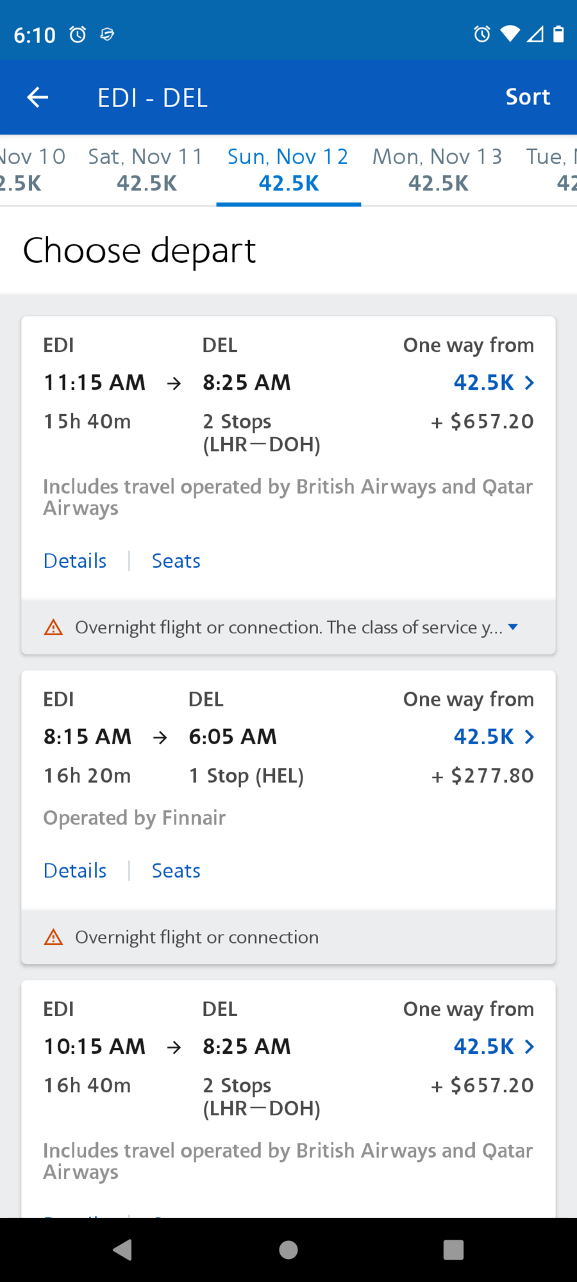577x1282 pixels.
Task: Select the 10:15 AM EDI to DEL flight card
Action: click(288, 1099)
